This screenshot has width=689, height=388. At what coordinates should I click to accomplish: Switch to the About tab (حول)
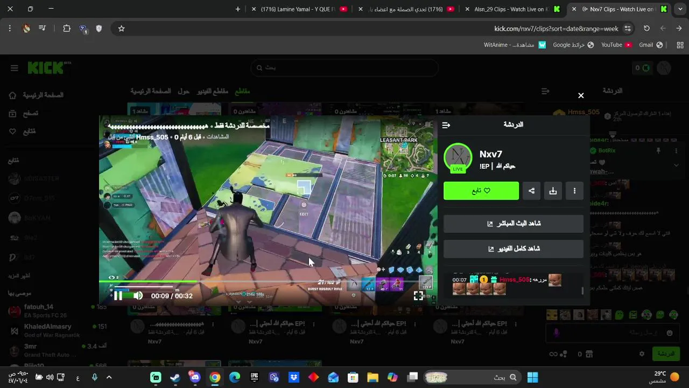click(x=184, y=92)
